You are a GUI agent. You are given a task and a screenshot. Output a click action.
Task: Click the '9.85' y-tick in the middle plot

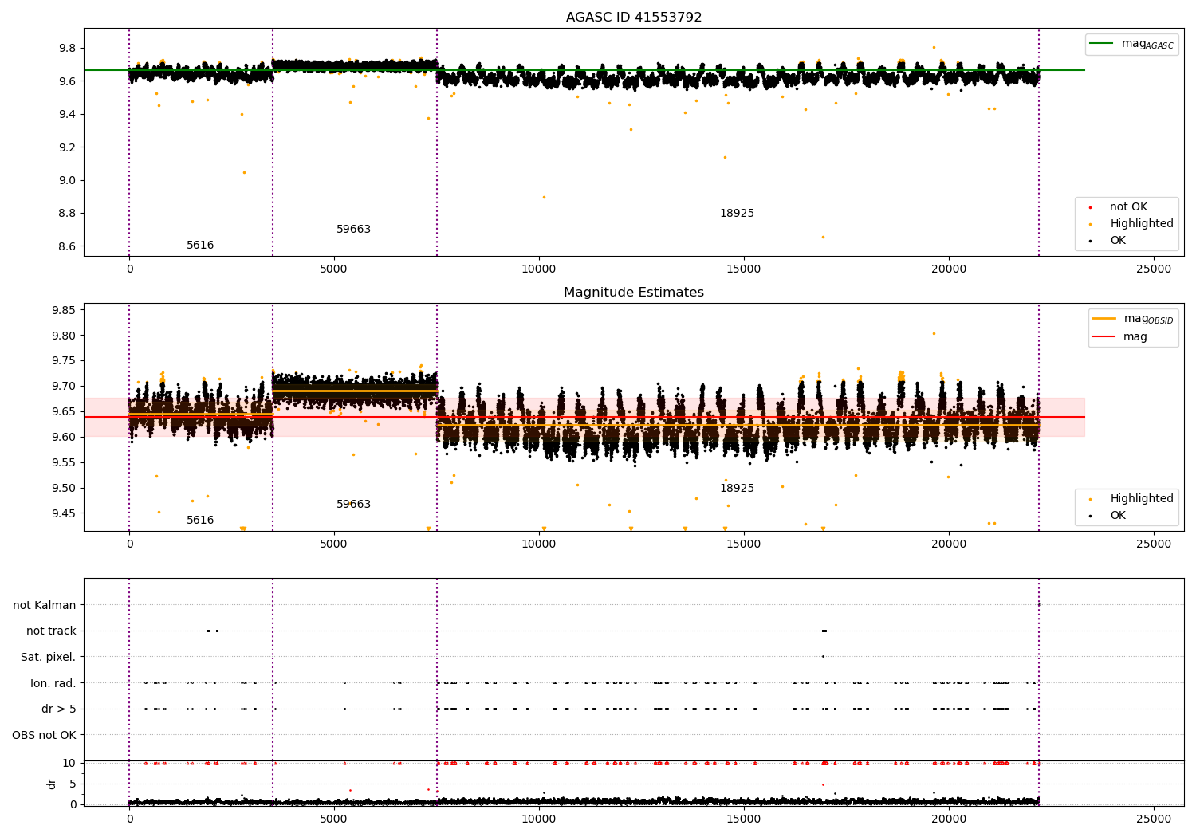coord(64,310)
